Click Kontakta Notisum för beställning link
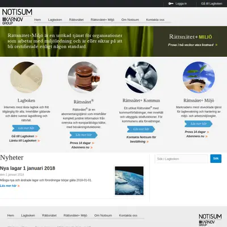This screenshot has height=227, width=227. [141, 139]
